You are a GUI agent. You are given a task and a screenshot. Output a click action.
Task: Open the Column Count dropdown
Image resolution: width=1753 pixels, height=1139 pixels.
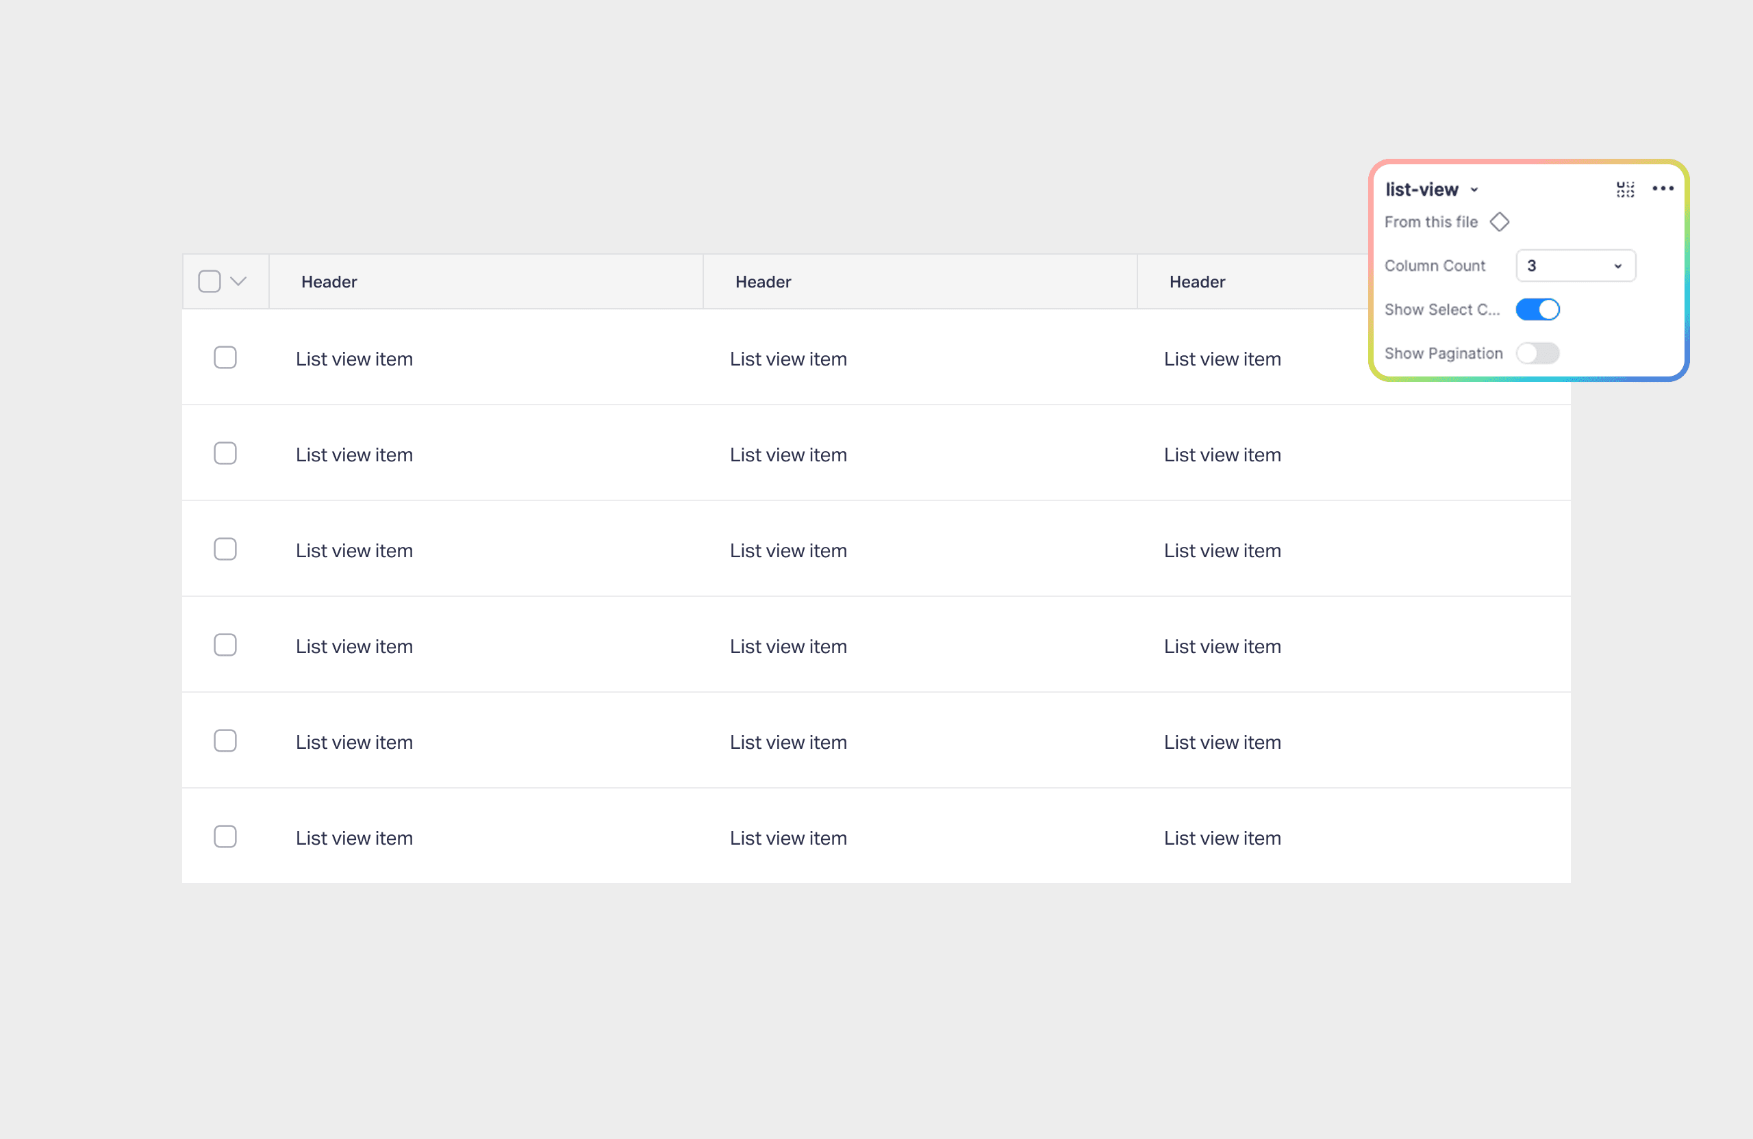coord(1575,266)
